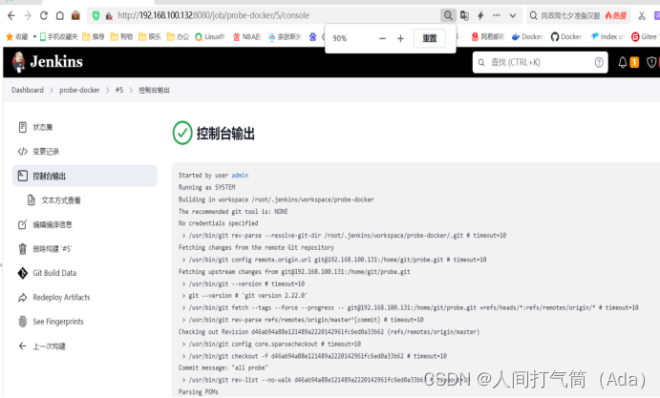Click the zoom magnifier icon in address bar
This screenshot has width=660, height=398.
tap(448, 15)
